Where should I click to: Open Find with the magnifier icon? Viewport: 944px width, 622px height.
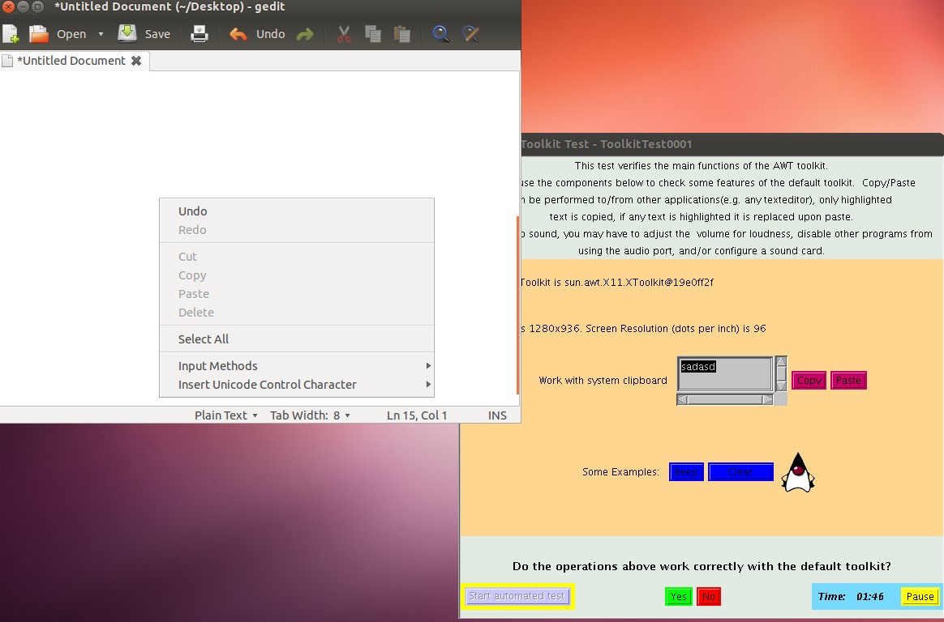440,34
